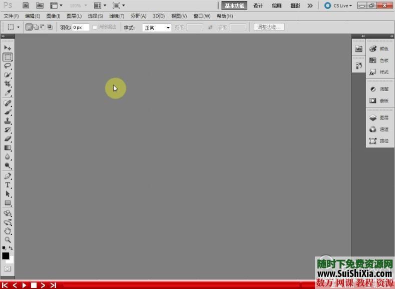Viewport: 395px width, 289px height.
Task: Select the Lasso tool
Action: pyautogui.click(x=8, y=66)
